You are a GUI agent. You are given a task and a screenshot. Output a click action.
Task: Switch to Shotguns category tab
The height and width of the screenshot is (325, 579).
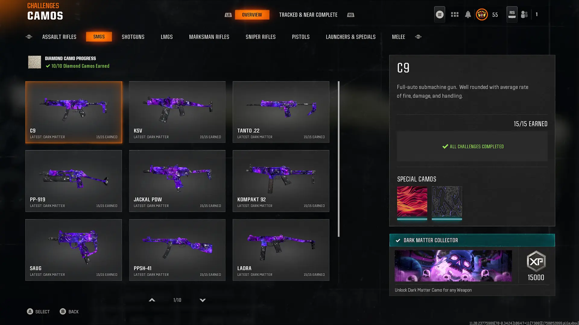point(133,37)
